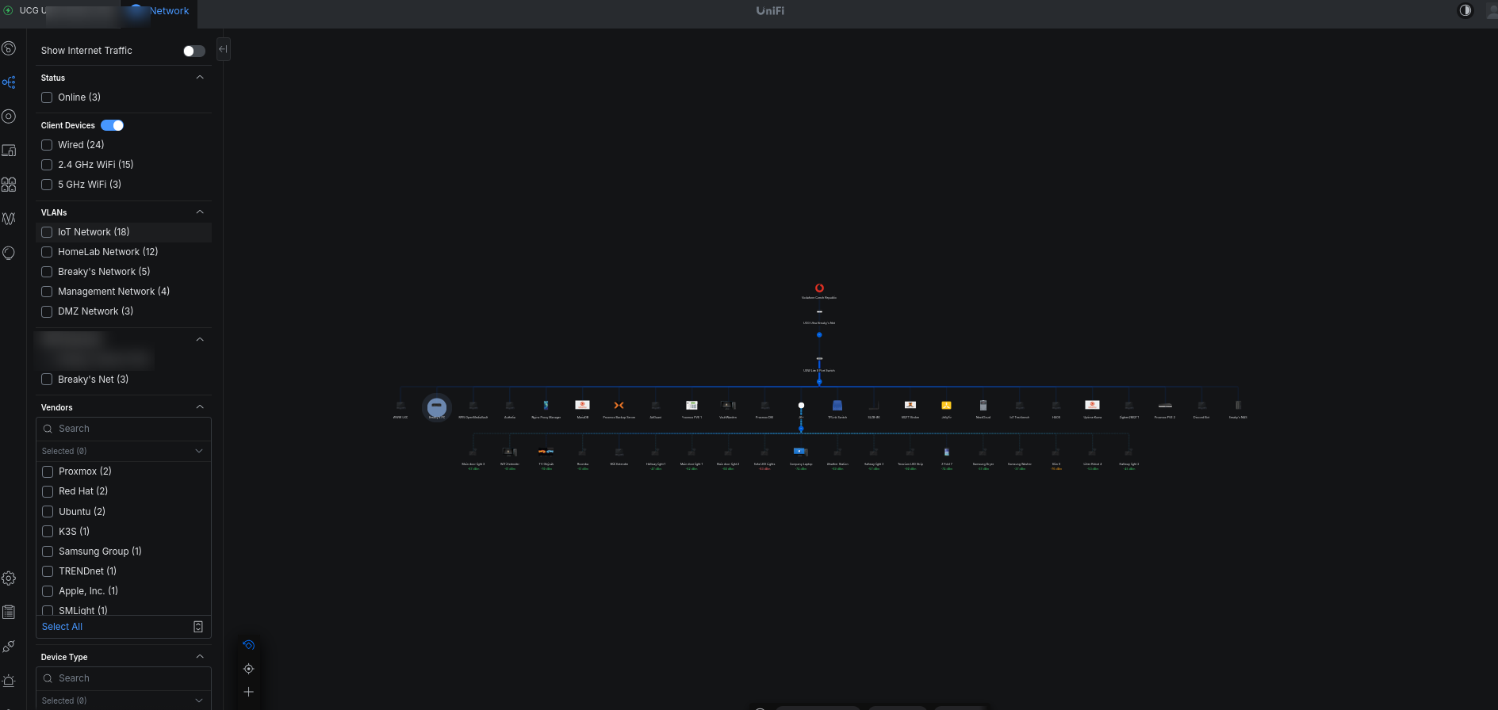Screen dimensions: 1498x710
Task: Open the Vendors Selected (0) dropdown
Action: pos(124,451)
